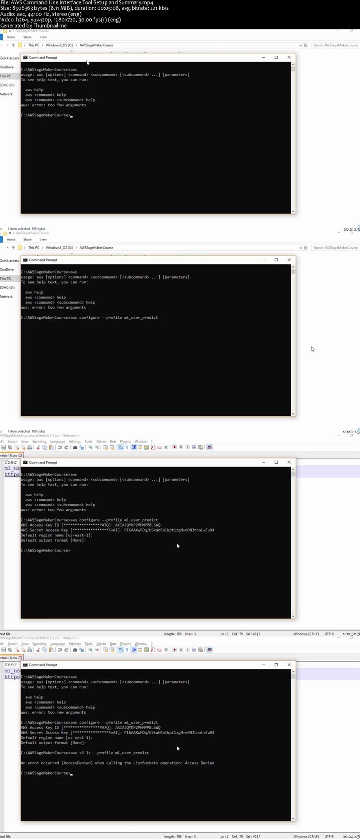The image size is (360, 839).
Task: Open Encoding menu in 00:03:05 frame Notepad++
Action: pyautogui.click(x=39, y=442)
